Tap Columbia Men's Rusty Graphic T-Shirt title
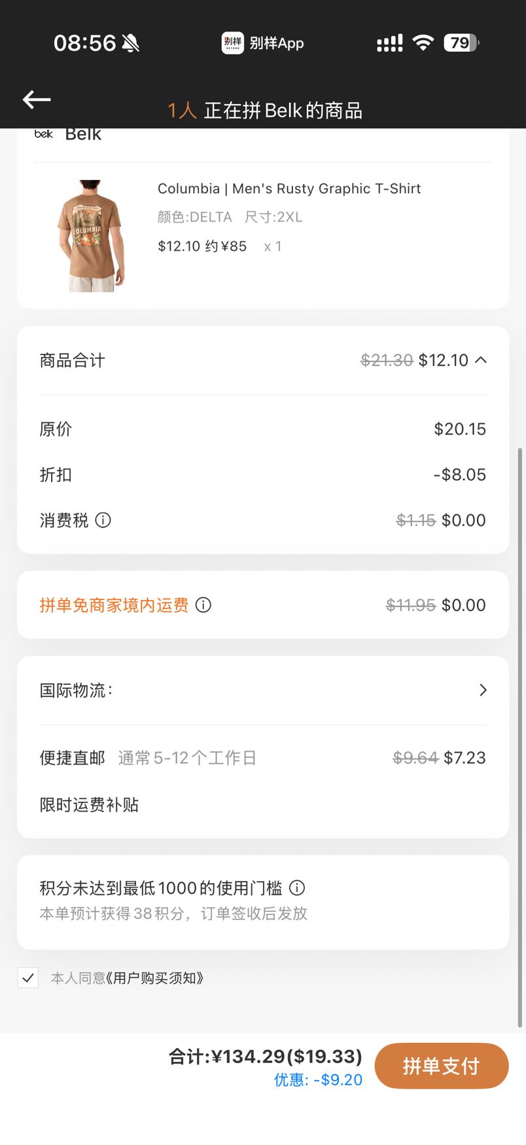526x1145 pixels. (x=289, y=189)
